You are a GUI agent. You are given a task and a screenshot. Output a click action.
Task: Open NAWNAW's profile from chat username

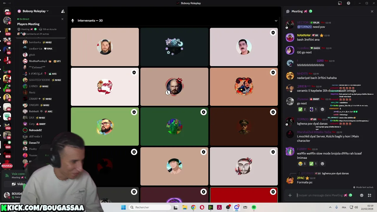point(304,35)
